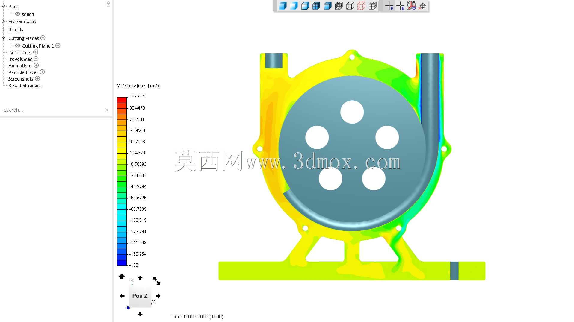Click the reset target crosshair icon
The image size is (574, 322).
click(422, 6)
